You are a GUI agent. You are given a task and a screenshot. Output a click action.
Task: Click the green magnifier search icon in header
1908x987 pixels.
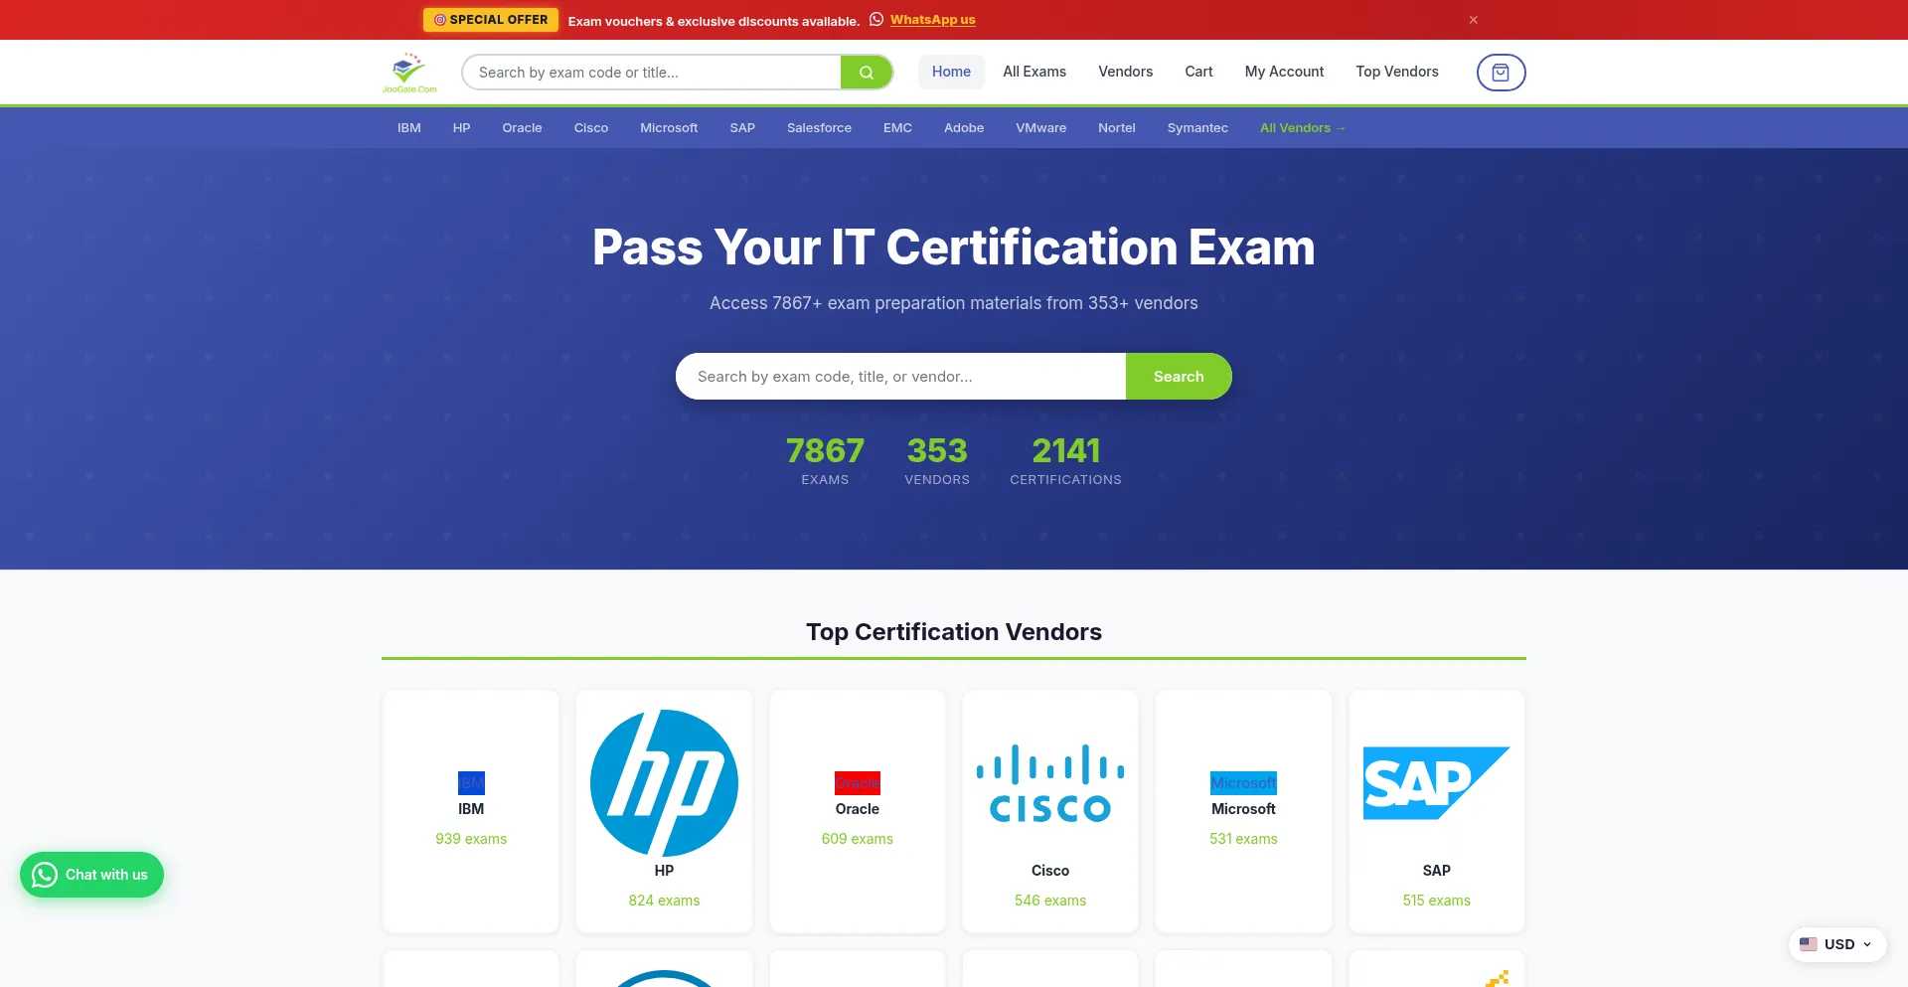tap(867, 73)
